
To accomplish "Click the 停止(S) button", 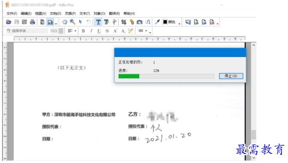I will [x=231, y=76].
